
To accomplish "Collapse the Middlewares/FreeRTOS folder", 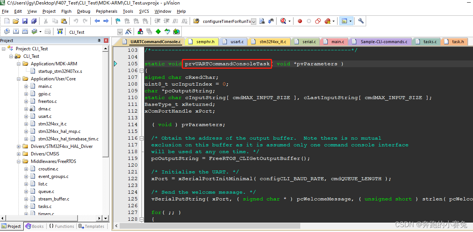I will 19,161.
